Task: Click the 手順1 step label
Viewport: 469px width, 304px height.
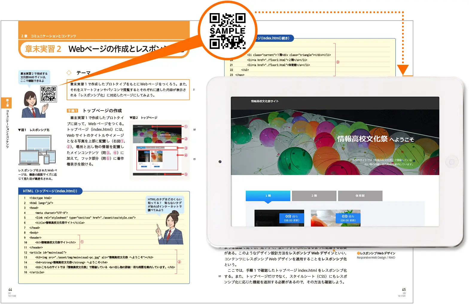Action: (x=72, y=111)
